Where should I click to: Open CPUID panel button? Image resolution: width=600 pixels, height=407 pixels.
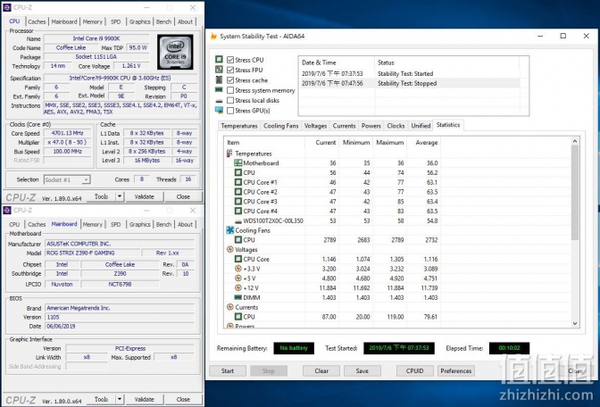click(x=415, y=370)
